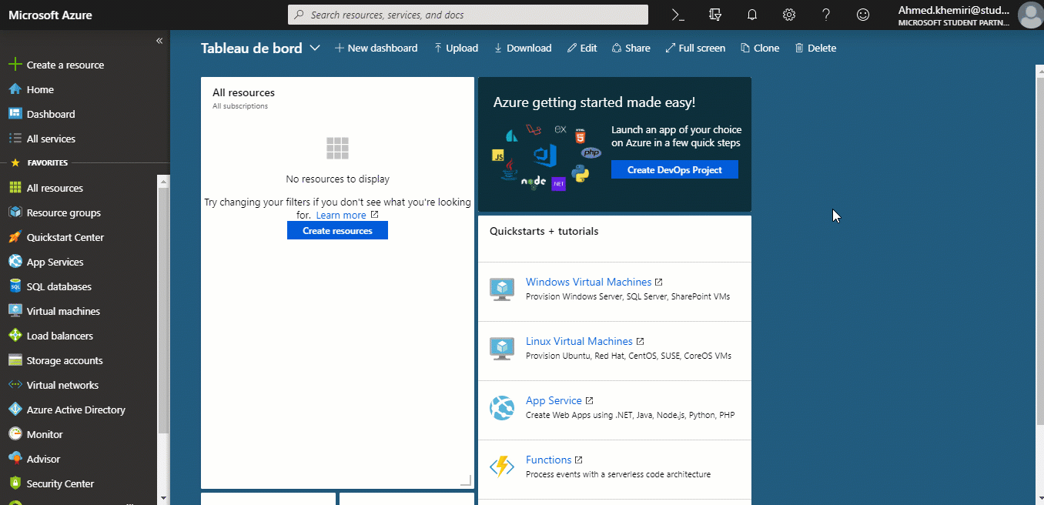Click the Virtual networks icon
Screen dimensions: 1044x505
click(x=14, y=385)
